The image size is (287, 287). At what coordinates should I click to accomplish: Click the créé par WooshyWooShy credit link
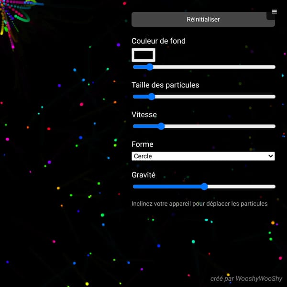pyautogui.click(x=246, y=278)
